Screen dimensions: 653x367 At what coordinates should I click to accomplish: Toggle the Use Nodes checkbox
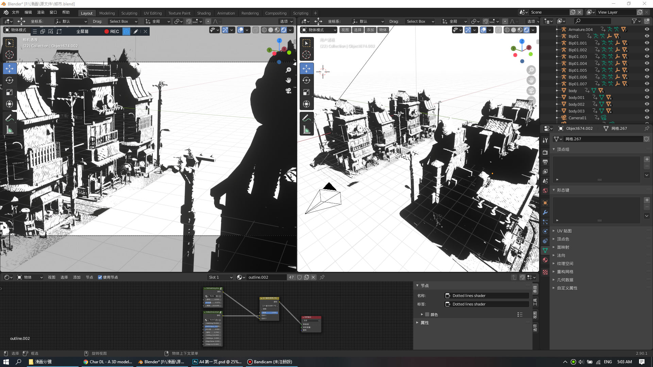[x=100, y=277]
